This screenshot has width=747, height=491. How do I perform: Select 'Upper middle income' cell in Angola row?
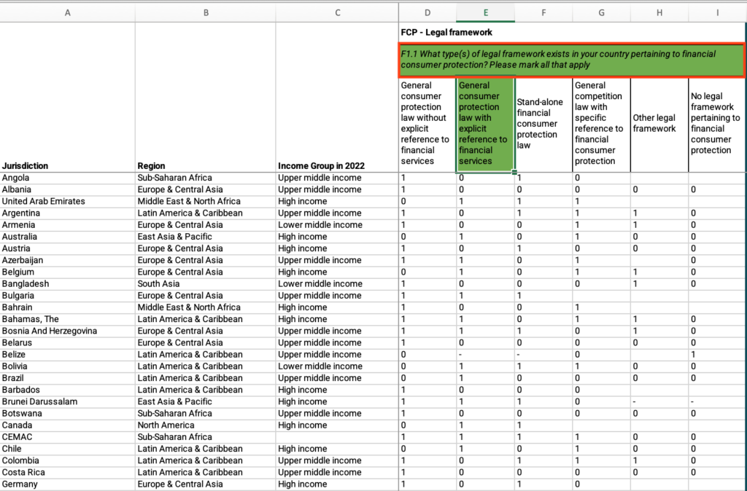[x=337, y=178]
